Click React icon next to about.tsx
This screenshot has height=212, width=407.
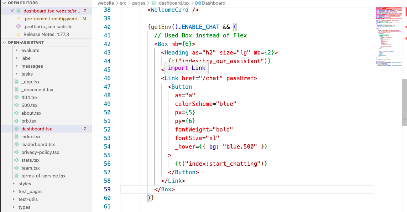coord(17,113)
